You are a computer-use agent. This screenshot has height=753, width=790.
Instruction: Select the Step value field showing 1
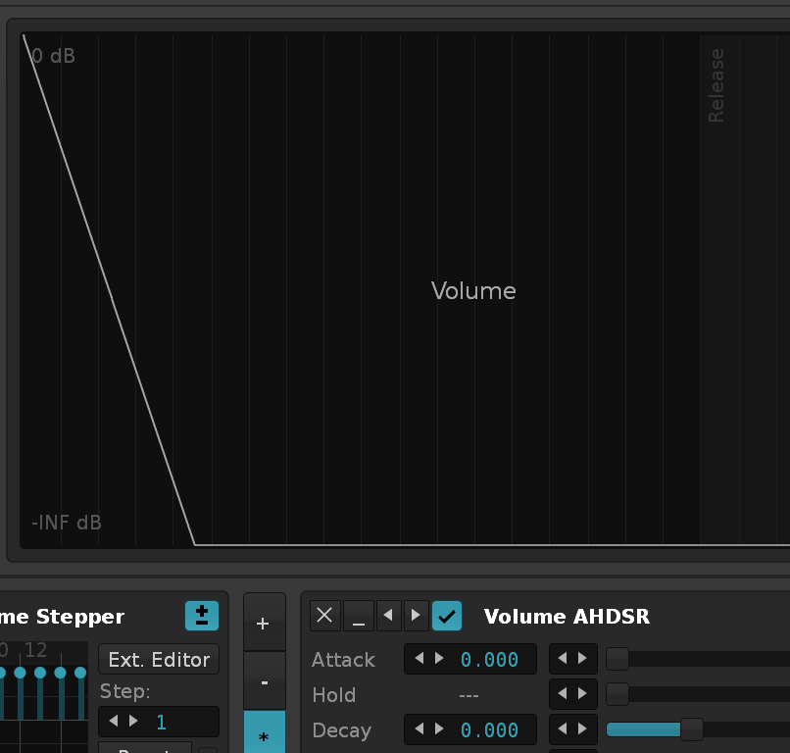point(159,722)
